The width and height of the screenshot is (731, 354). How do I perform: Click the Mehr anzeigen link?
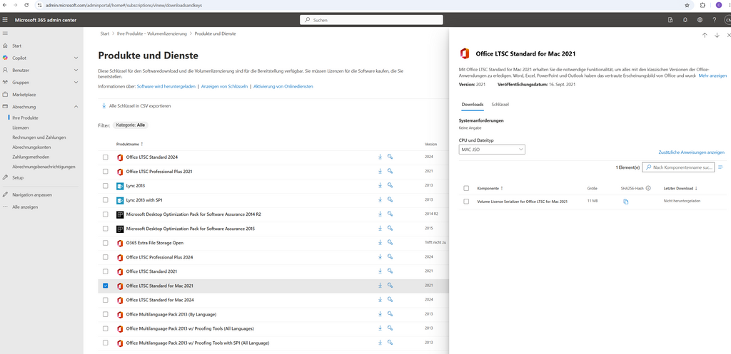712,76
